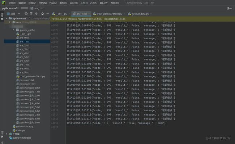Click the file size limit warning banner
The width and height of the screenshot is (235, 144).
(142, 19)
